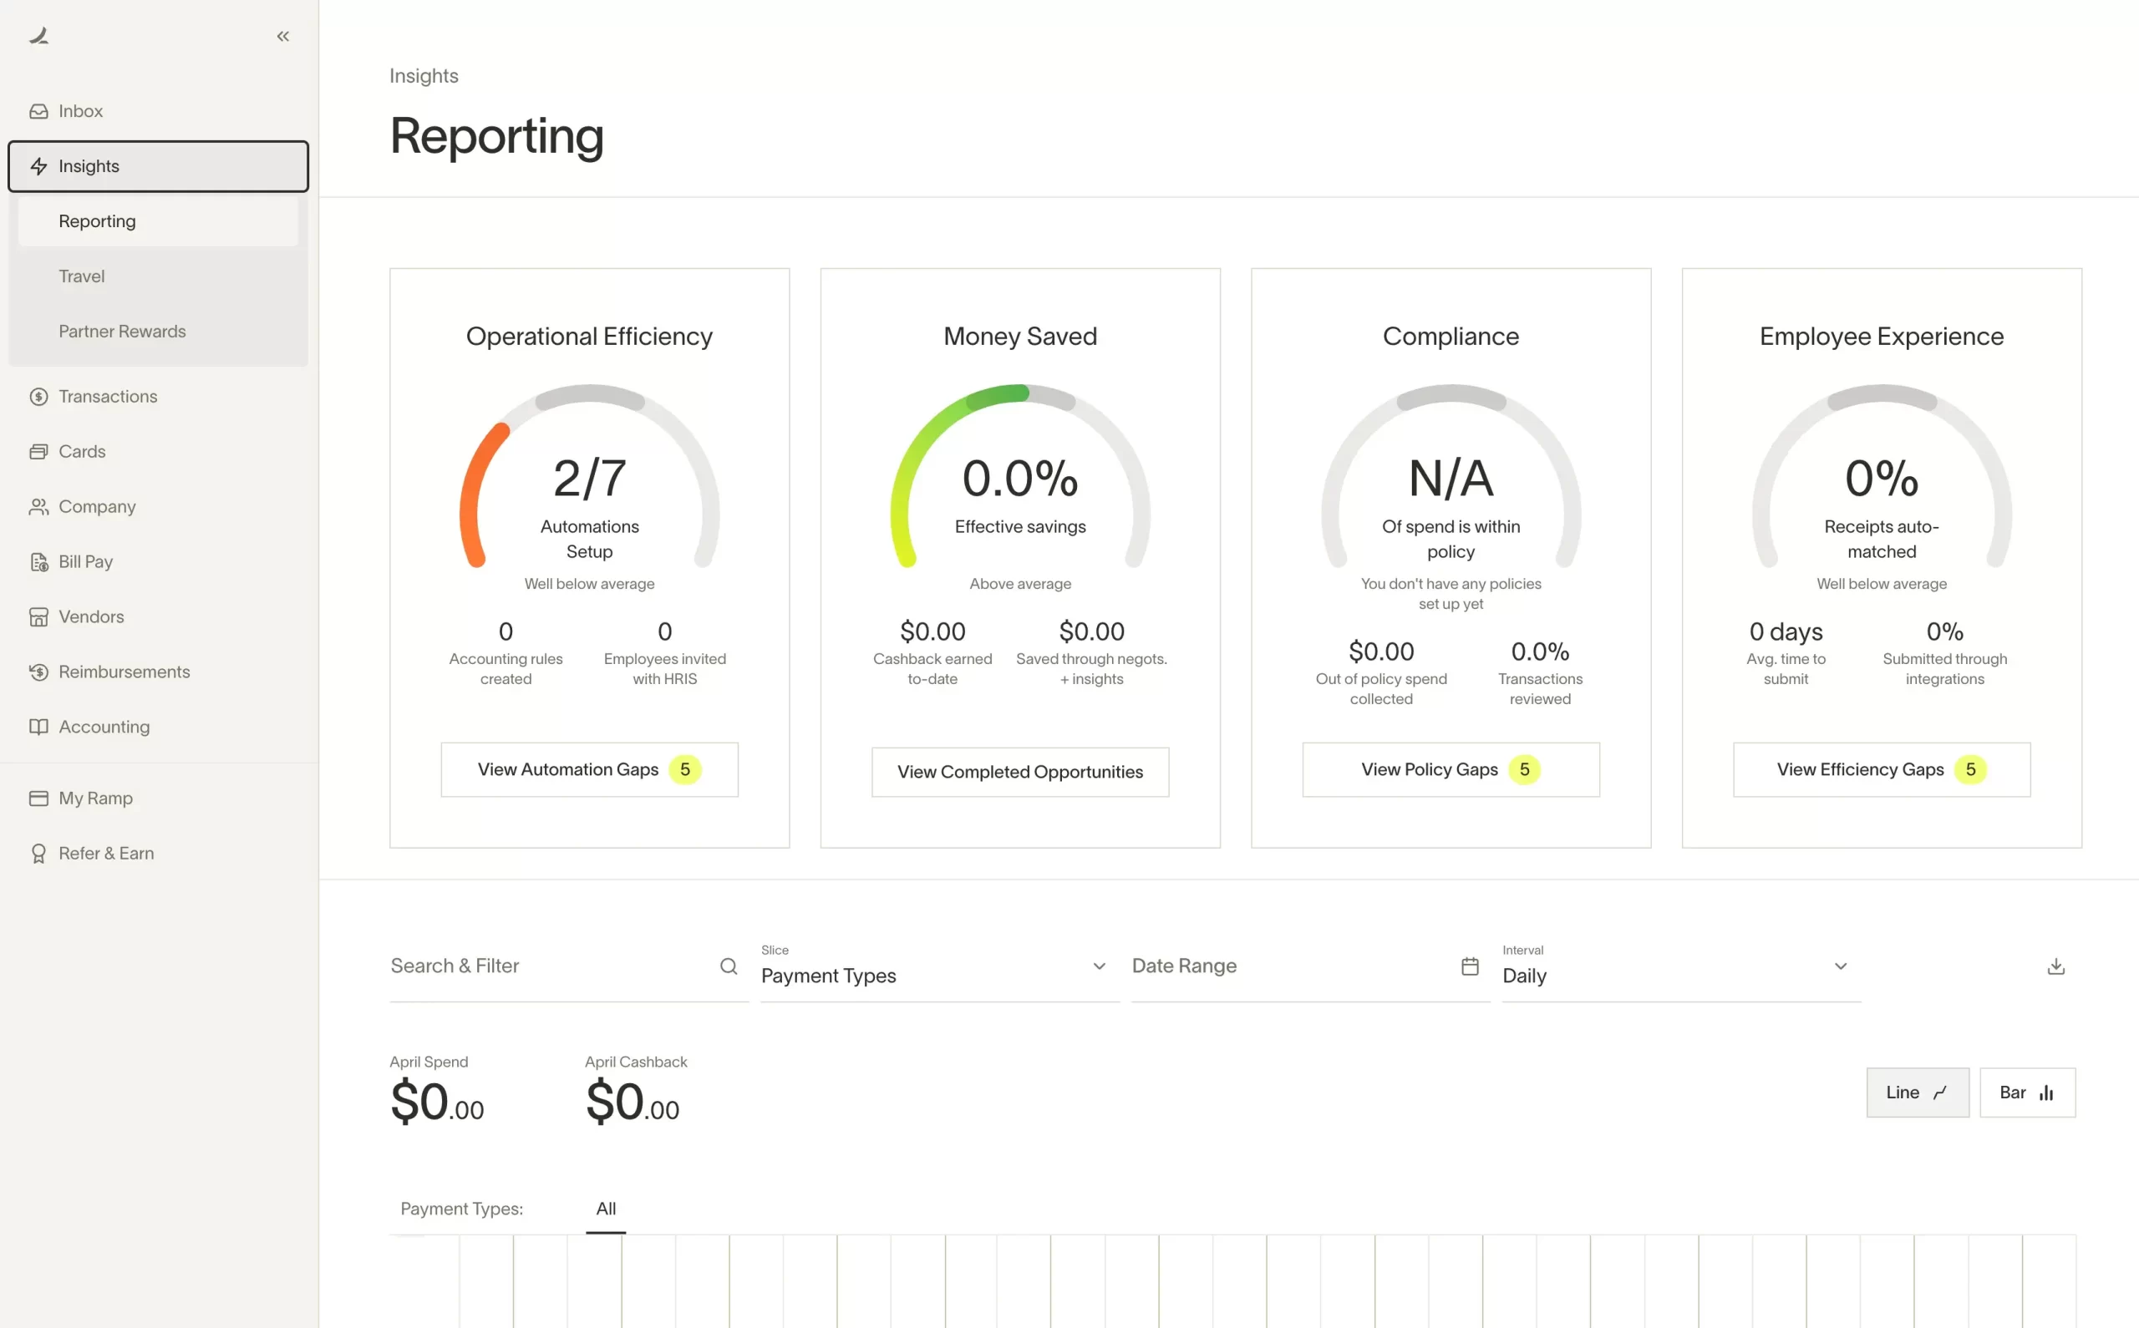
Task: Open the Vendors section
Action: [x=91, y=616]
